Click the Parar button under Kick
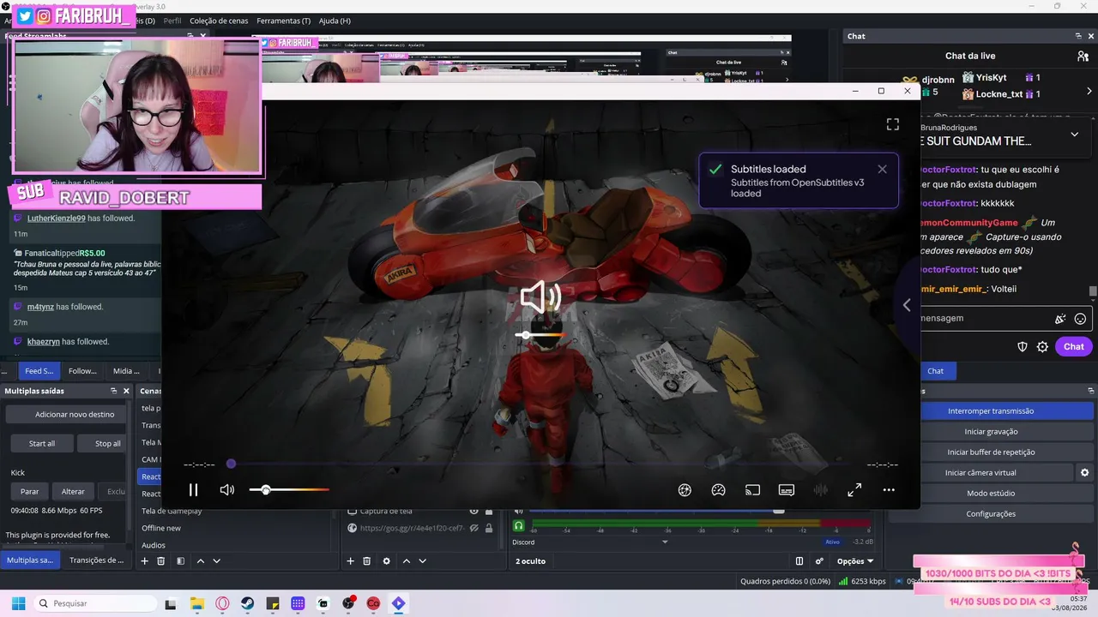This screenshot has height=617, width=1098. point(30,492)
